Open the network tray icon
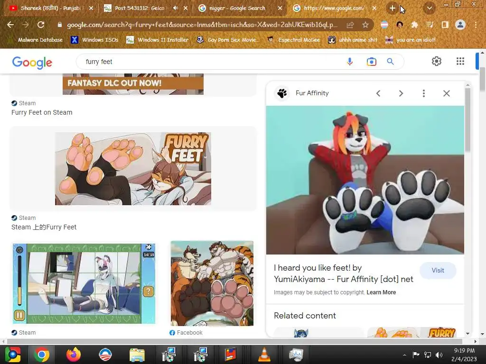The width and height of the screenshot is (486, 364). click(428, 355)
